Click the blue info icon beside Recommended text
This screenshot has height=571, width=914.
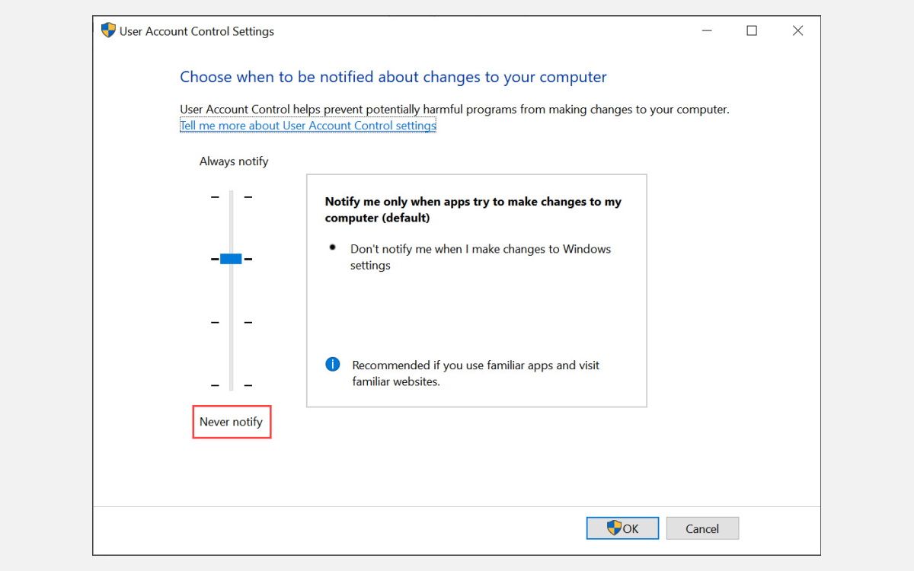tap(333, 365)
